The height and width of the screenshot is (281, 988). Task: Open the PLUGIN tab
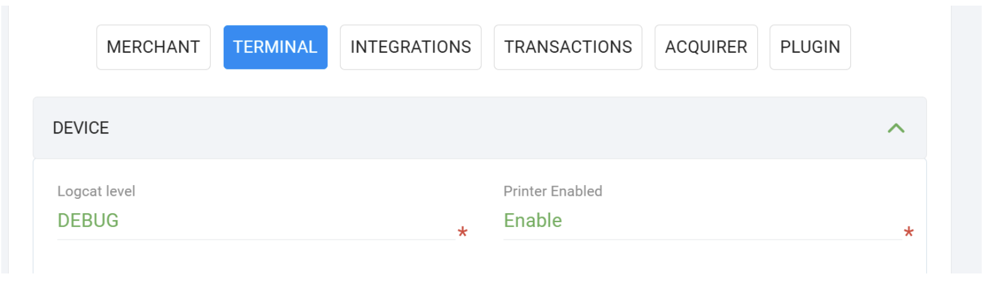pyautogui.click(x=810, y=47)
